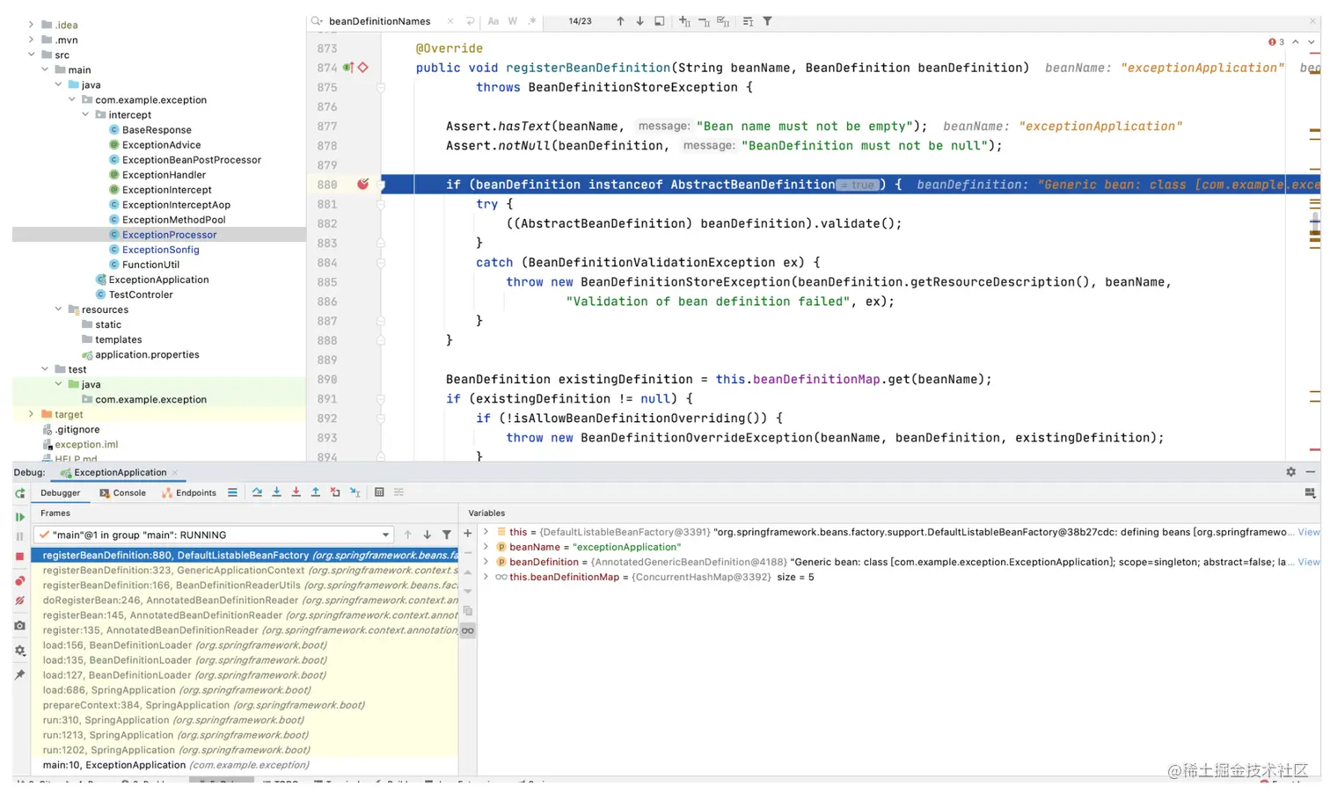The height and width of the screenshot is (801, 1330).
Task: Click the red Force Step Into icon
Action: (x=296, y=492)
